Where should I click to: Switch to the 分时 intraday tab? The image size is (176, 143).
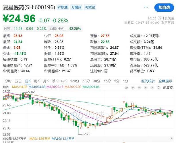pos(8,81)
